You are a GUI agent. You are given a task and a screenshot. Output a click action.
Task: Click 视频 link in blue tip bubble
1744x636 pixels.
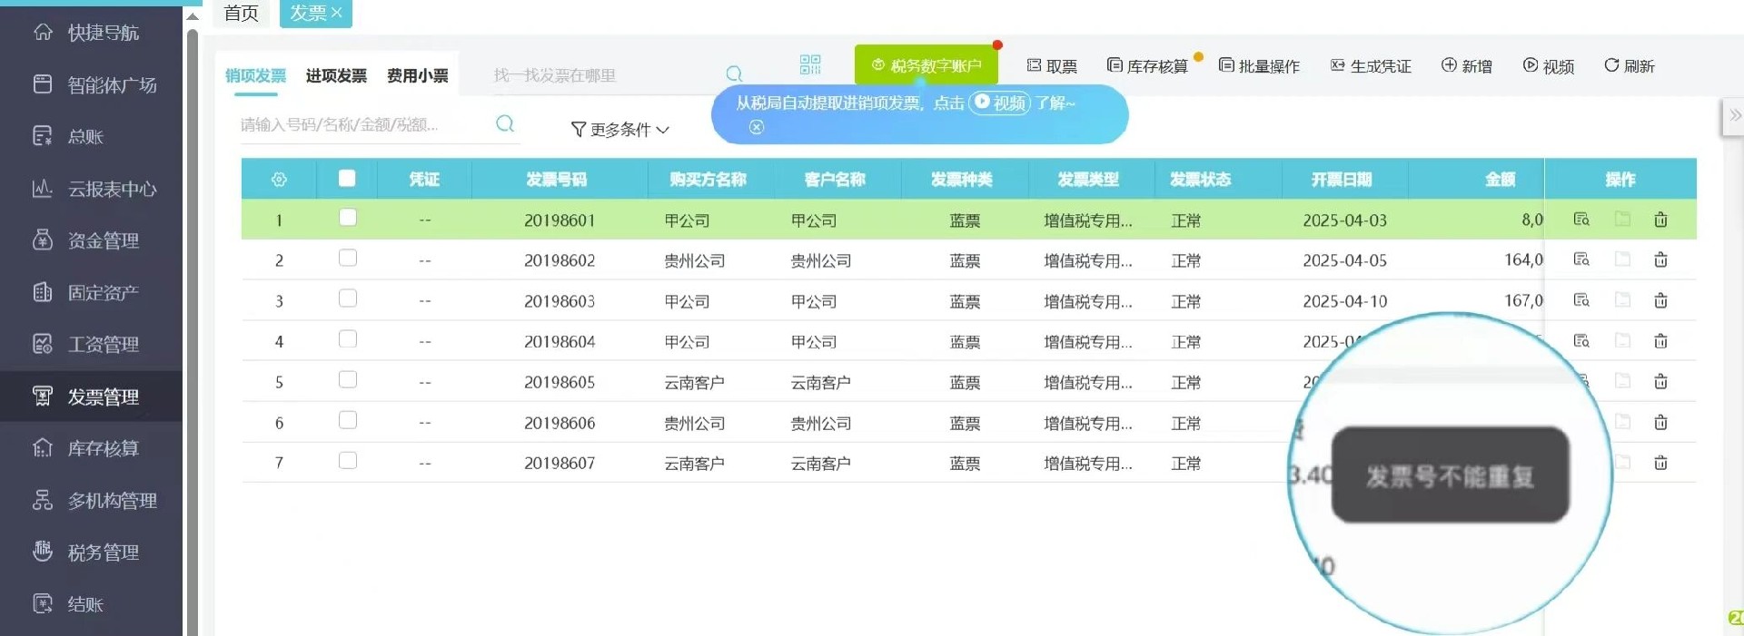(1000, 103)
